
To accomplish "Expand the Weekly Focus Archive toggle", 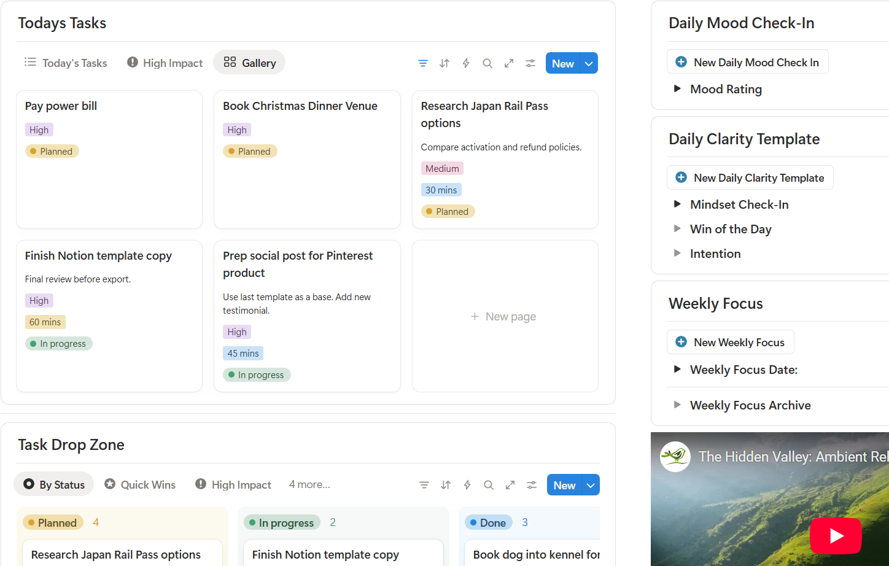I will pyautogui.click(x=677, y=405).
